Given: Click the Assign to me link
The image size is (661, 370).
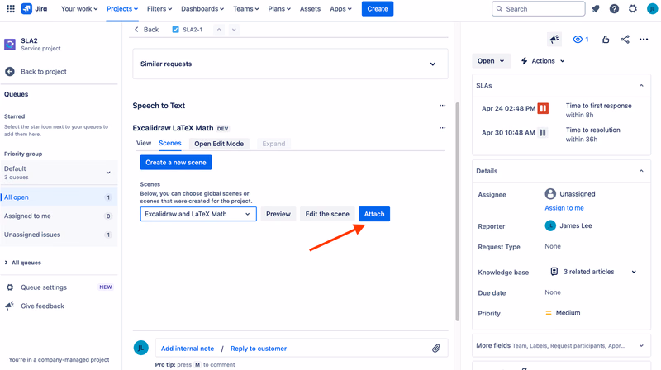Looking at the screenshot, I should tap(564, 208).
